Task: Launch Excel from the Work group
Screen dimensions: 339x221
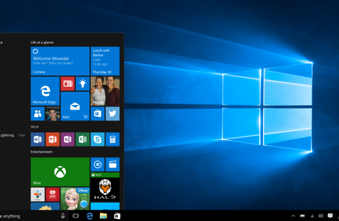Action: point(82,139)
